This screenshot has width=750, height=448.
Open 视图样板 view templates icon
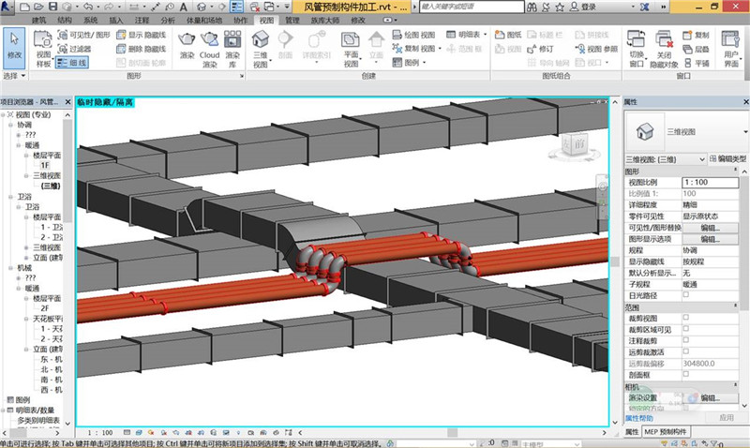tap(43, 45)
